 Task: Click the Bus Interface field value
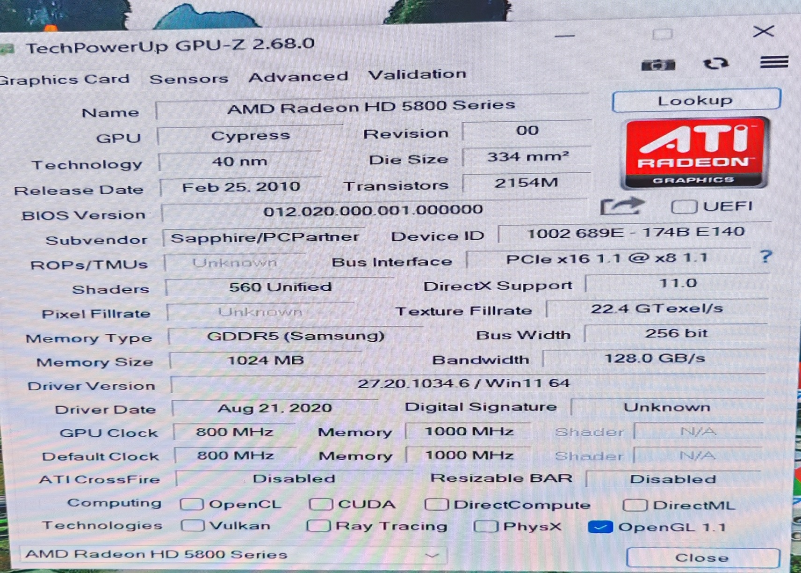[x=608, y=258]
